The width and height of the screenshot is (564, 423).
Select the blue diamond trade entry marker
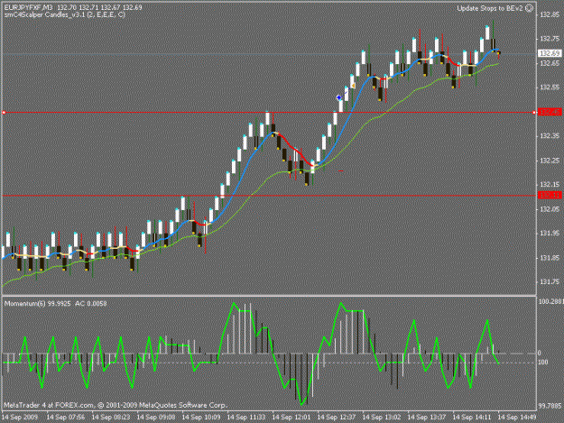coord(338,97)
